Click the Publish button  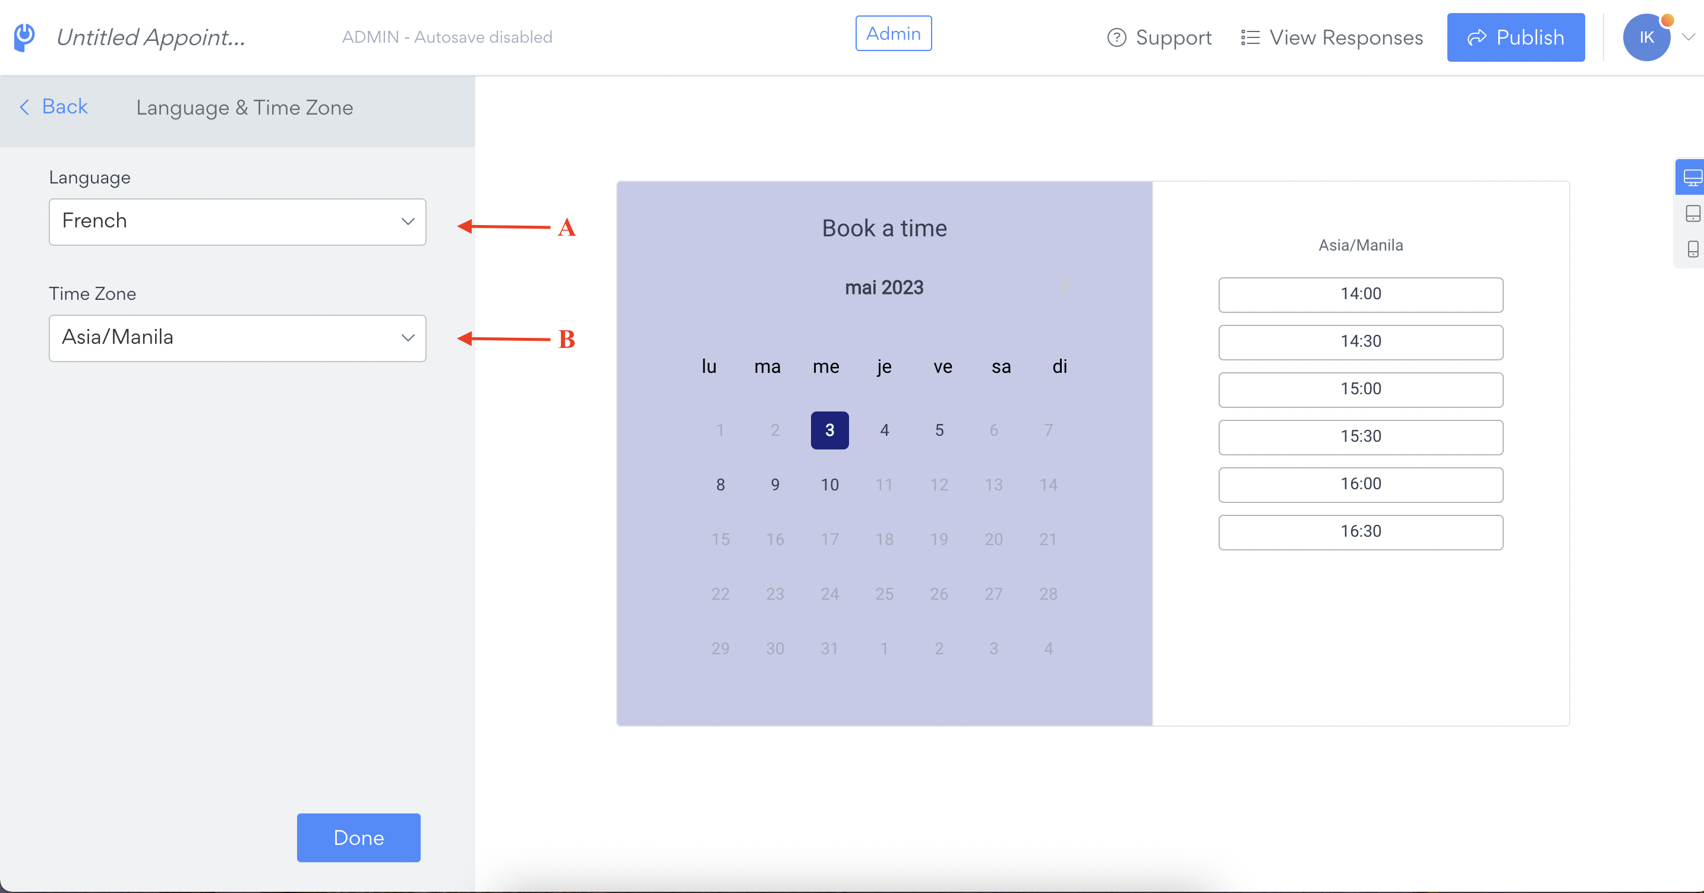point(1515,37)
